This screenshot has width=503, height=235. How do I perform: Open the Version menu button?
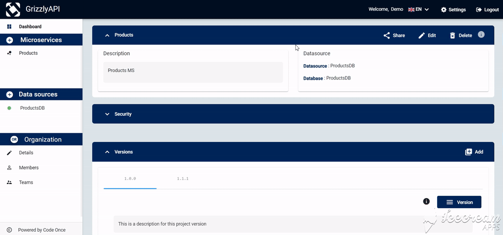(459, 202)
